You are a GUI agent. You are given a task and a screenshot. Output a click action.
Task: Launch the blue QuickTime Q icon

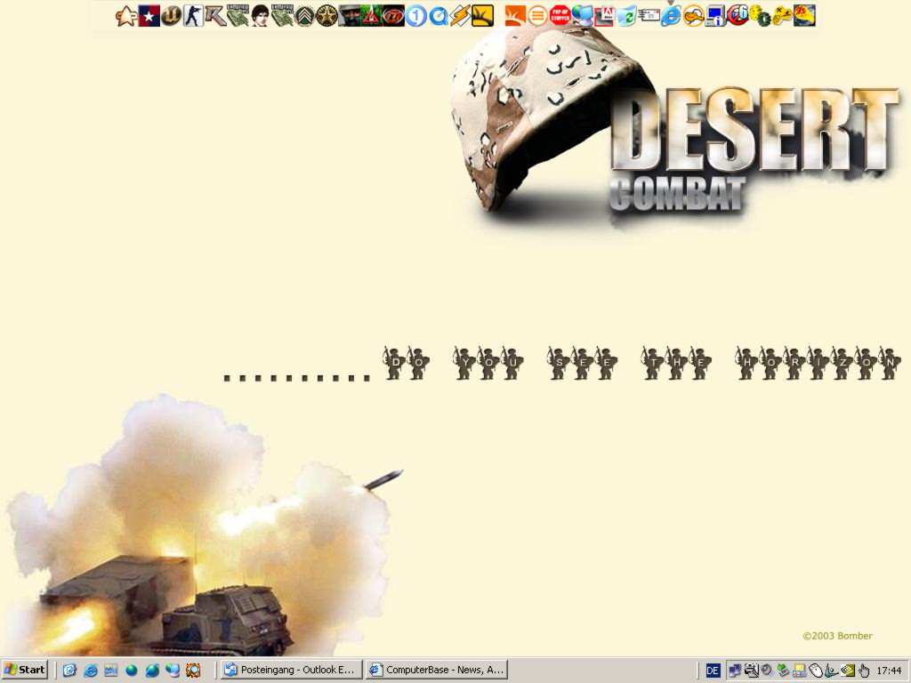[438, 16]
